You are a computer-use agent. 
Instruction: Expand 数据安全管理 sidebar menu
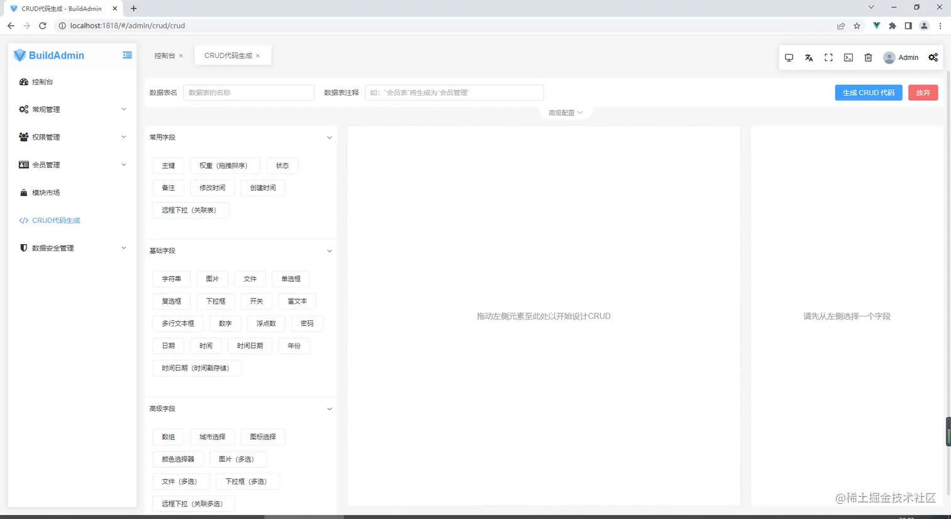click(72, 248)
